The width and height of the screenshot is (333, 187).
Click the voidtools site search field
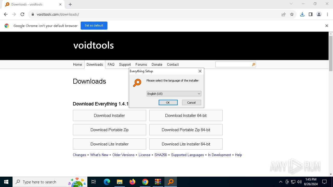(233, 64)
